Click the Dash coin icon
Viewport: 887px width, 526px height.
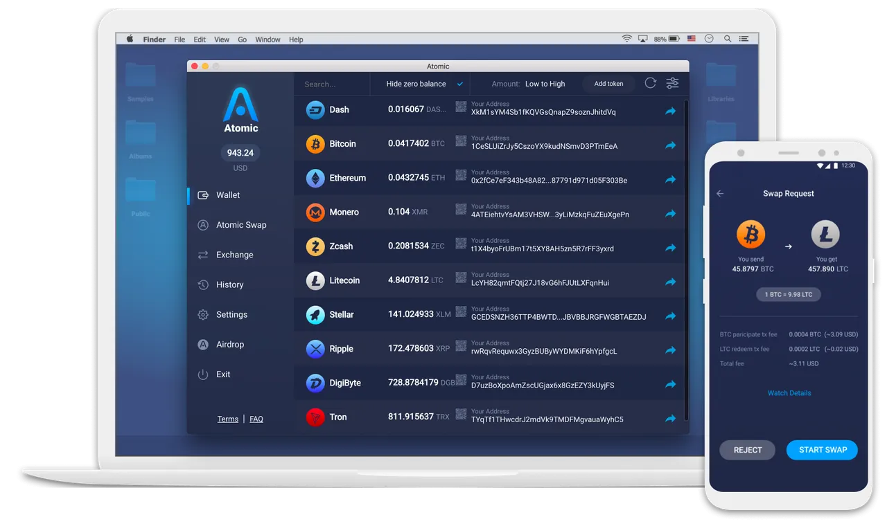pyautogui.click(x=315, y=109)
